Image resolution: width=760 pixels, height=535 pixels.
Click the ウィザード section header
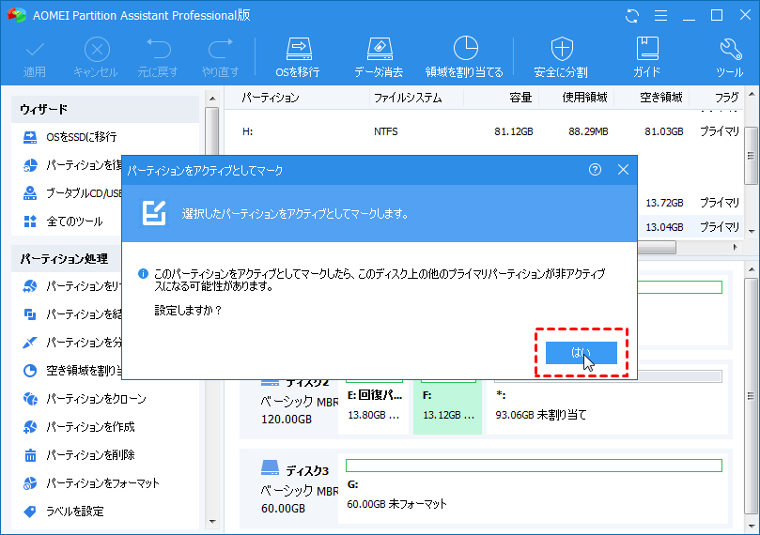pos(104,110)
